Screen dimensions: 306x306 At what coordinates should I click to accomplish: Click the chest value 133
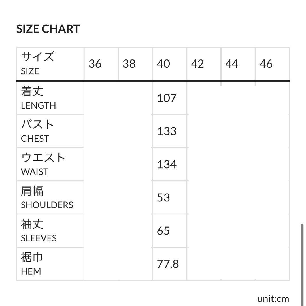point(167,131)
